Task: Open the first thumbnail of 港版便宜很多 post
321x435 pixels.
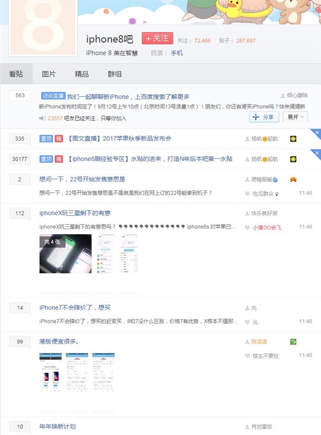Action: [50, 372]
